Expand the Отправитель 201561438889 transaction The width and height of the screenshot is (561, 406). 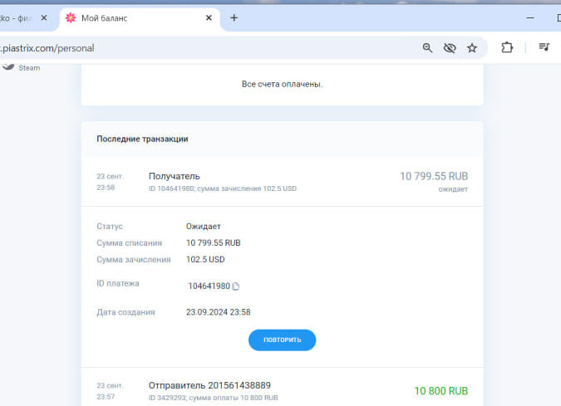[282, 390]
